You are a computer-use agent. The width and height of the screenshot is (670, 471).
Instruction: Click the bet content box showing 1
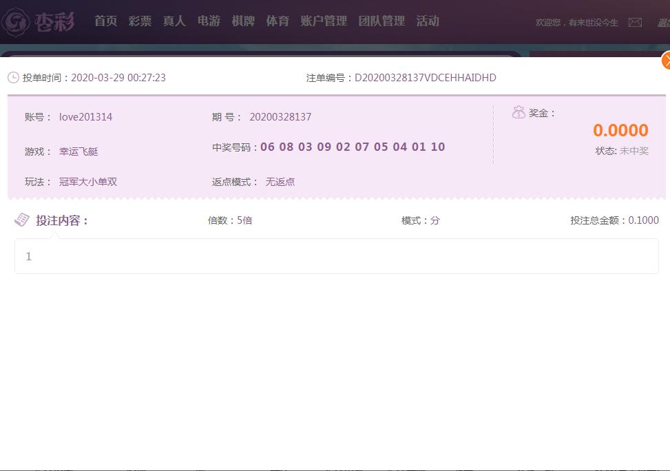click(336, 256)
